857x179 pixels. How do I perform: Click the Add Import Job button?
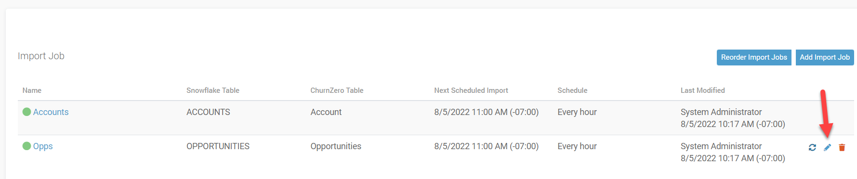[x=825, y=57]
